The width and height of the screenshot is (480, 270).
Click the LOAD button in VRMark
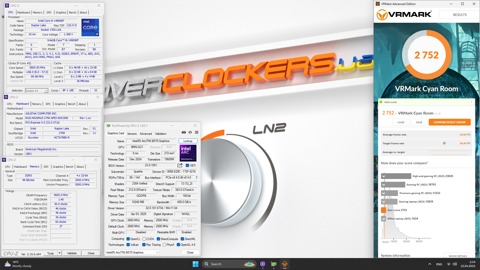click(x=401, y=122)
